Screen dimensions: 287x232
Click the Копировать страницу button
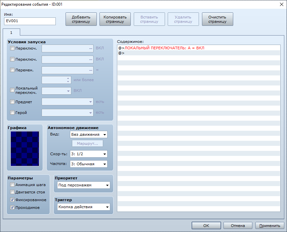click(115, 19)
